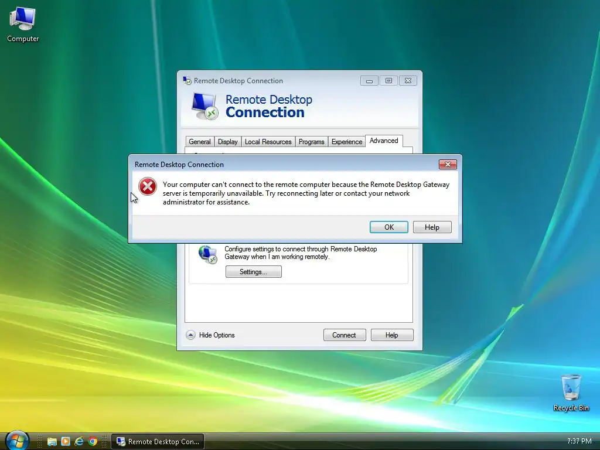
Task: Open the Programs tab
Action: (312, 142)
